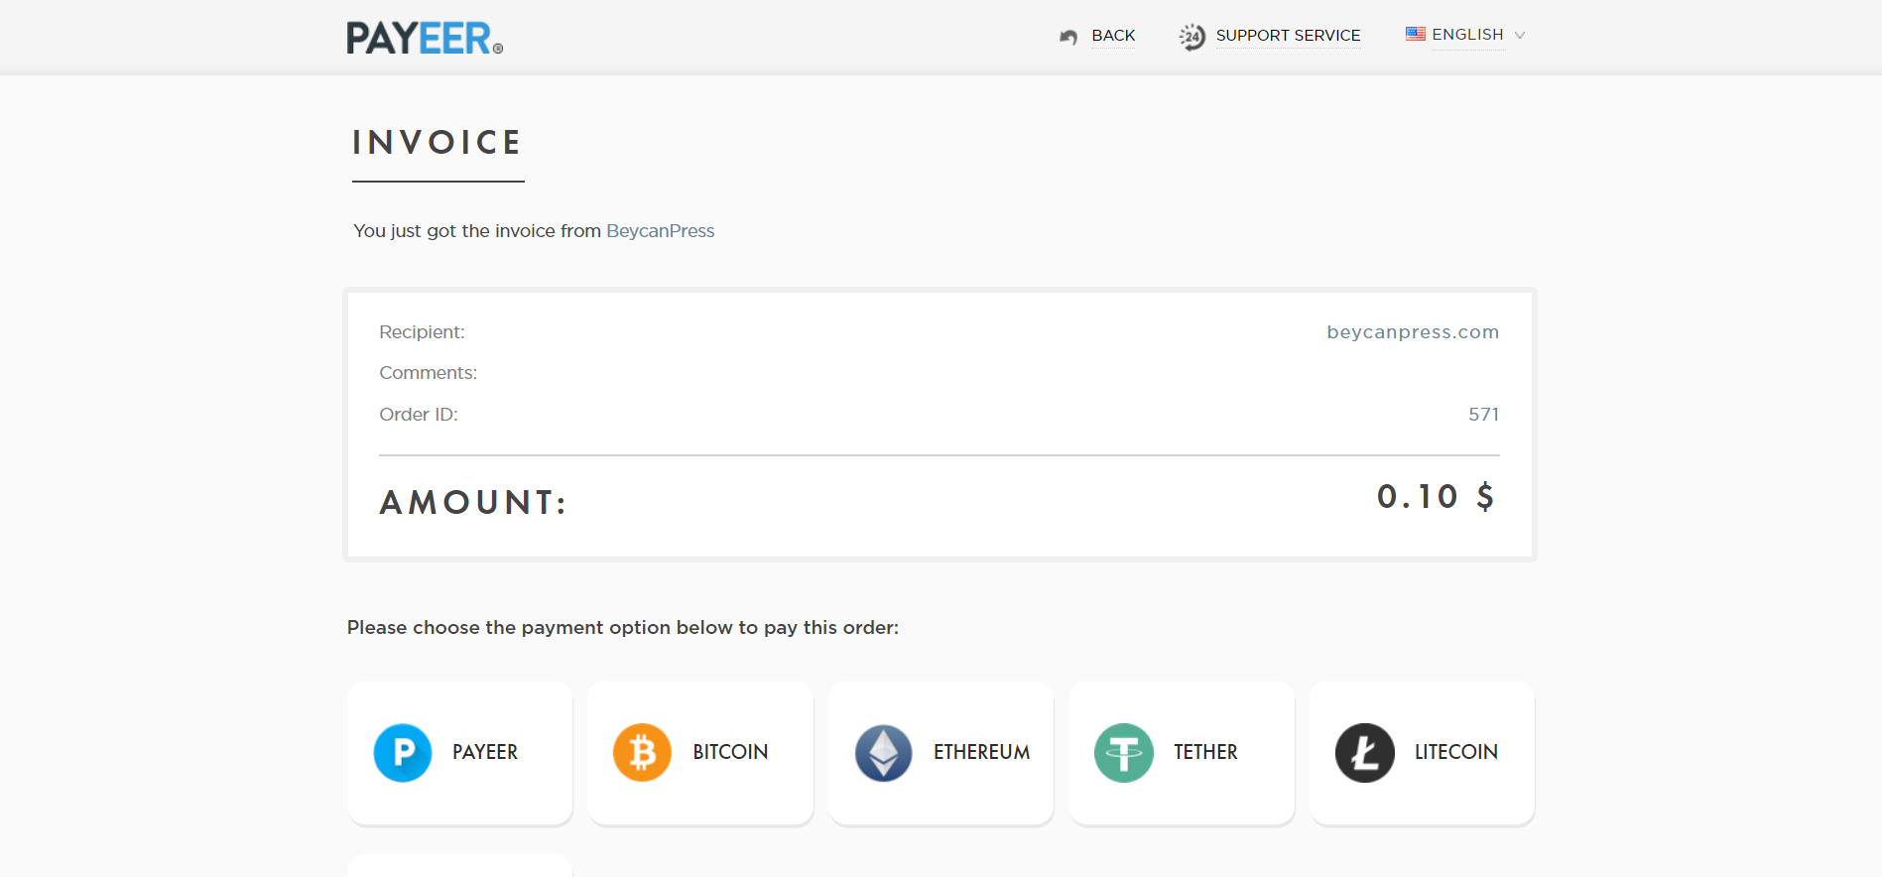Click the black Litecoin icon
This screenshot has height=877, width=1882.
pos(1365,753)
